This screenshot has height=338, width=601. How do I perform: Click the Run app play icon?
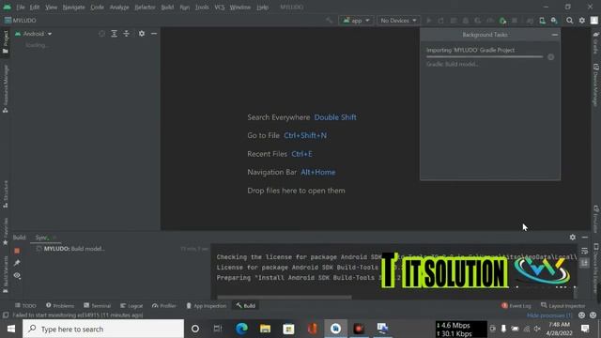pyautogui.click(x=429, y=21)
